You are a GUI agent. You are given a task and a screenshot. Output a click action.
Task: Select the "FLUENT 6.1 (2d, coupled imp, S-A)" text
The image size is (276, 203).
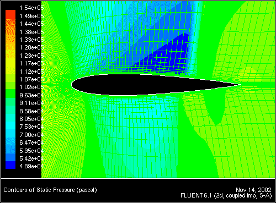pyautogui.click(x=226, y=196)
